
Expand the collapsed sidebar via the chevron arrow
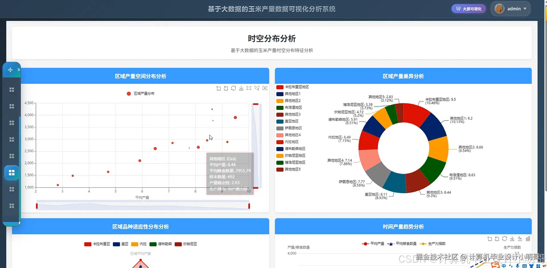[x=19, y=69]
